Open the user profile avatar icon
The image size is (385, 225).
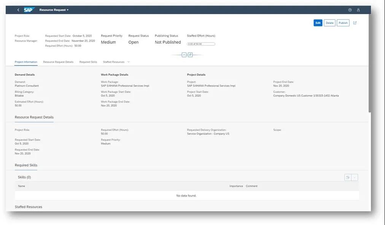pos(358,9)
